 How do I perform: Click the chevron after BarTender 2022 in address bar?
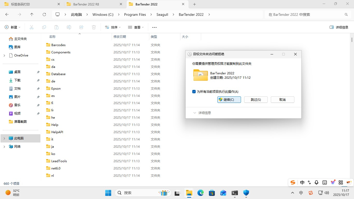pyautogui.click(x=209, y=15)
